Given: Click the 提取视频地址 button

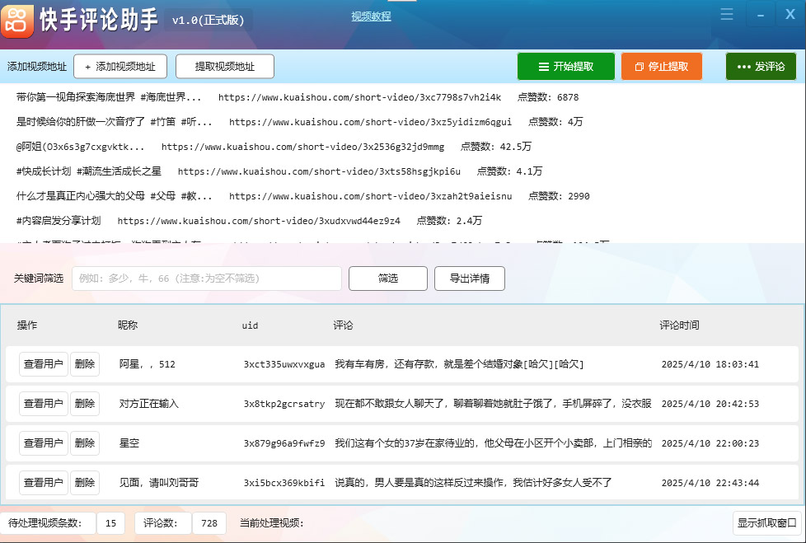Looking at the screenshot, I should click(x=225, y=67).
